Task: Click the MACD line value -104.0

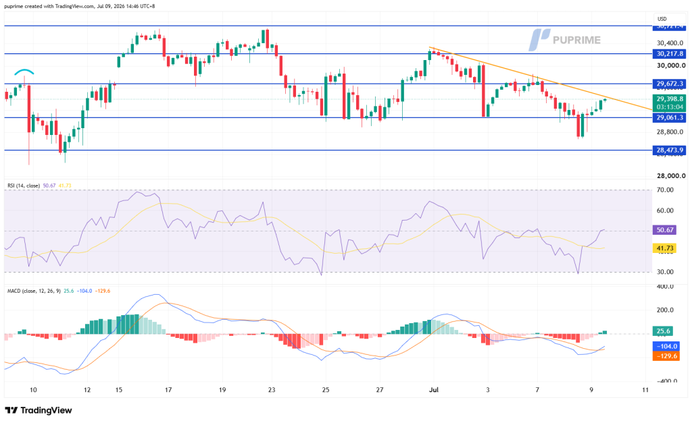Action: pyautogui.click(x=666, y=346)
